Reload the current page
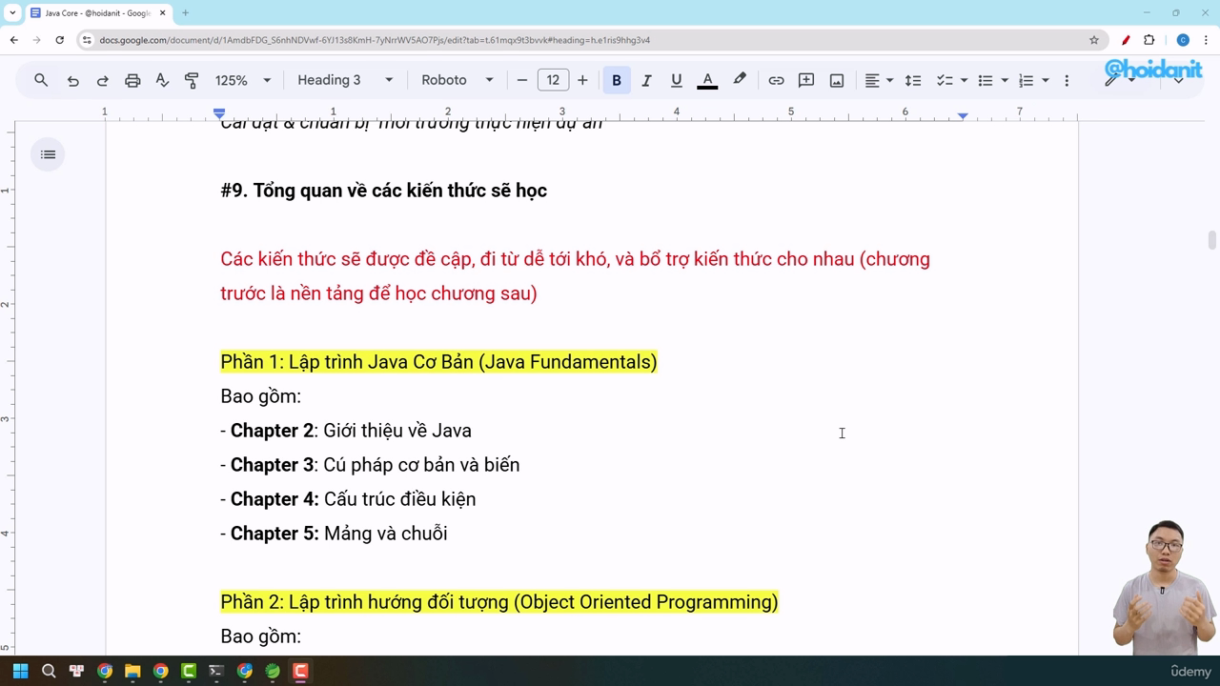Viewport: 1220px width, 686px height. click(x=59, y=40)
